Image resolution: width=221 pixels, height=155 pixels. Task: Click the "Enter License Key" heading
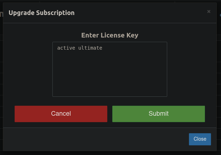[110, 35]
